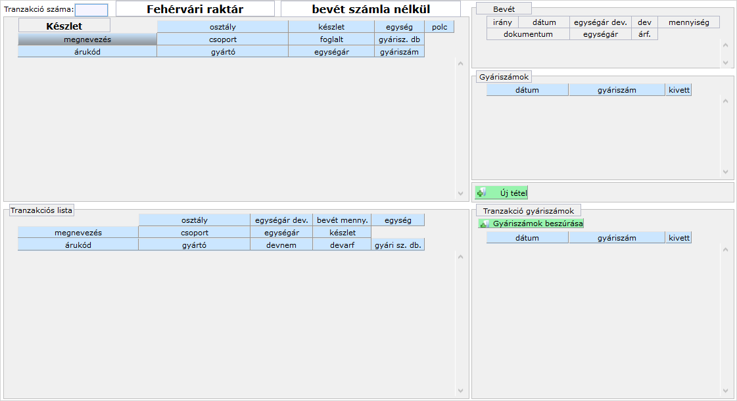737x401 pixels.
Task: Click devnem header in Tranzakciós lista
Action: click(x=281, y=245)
